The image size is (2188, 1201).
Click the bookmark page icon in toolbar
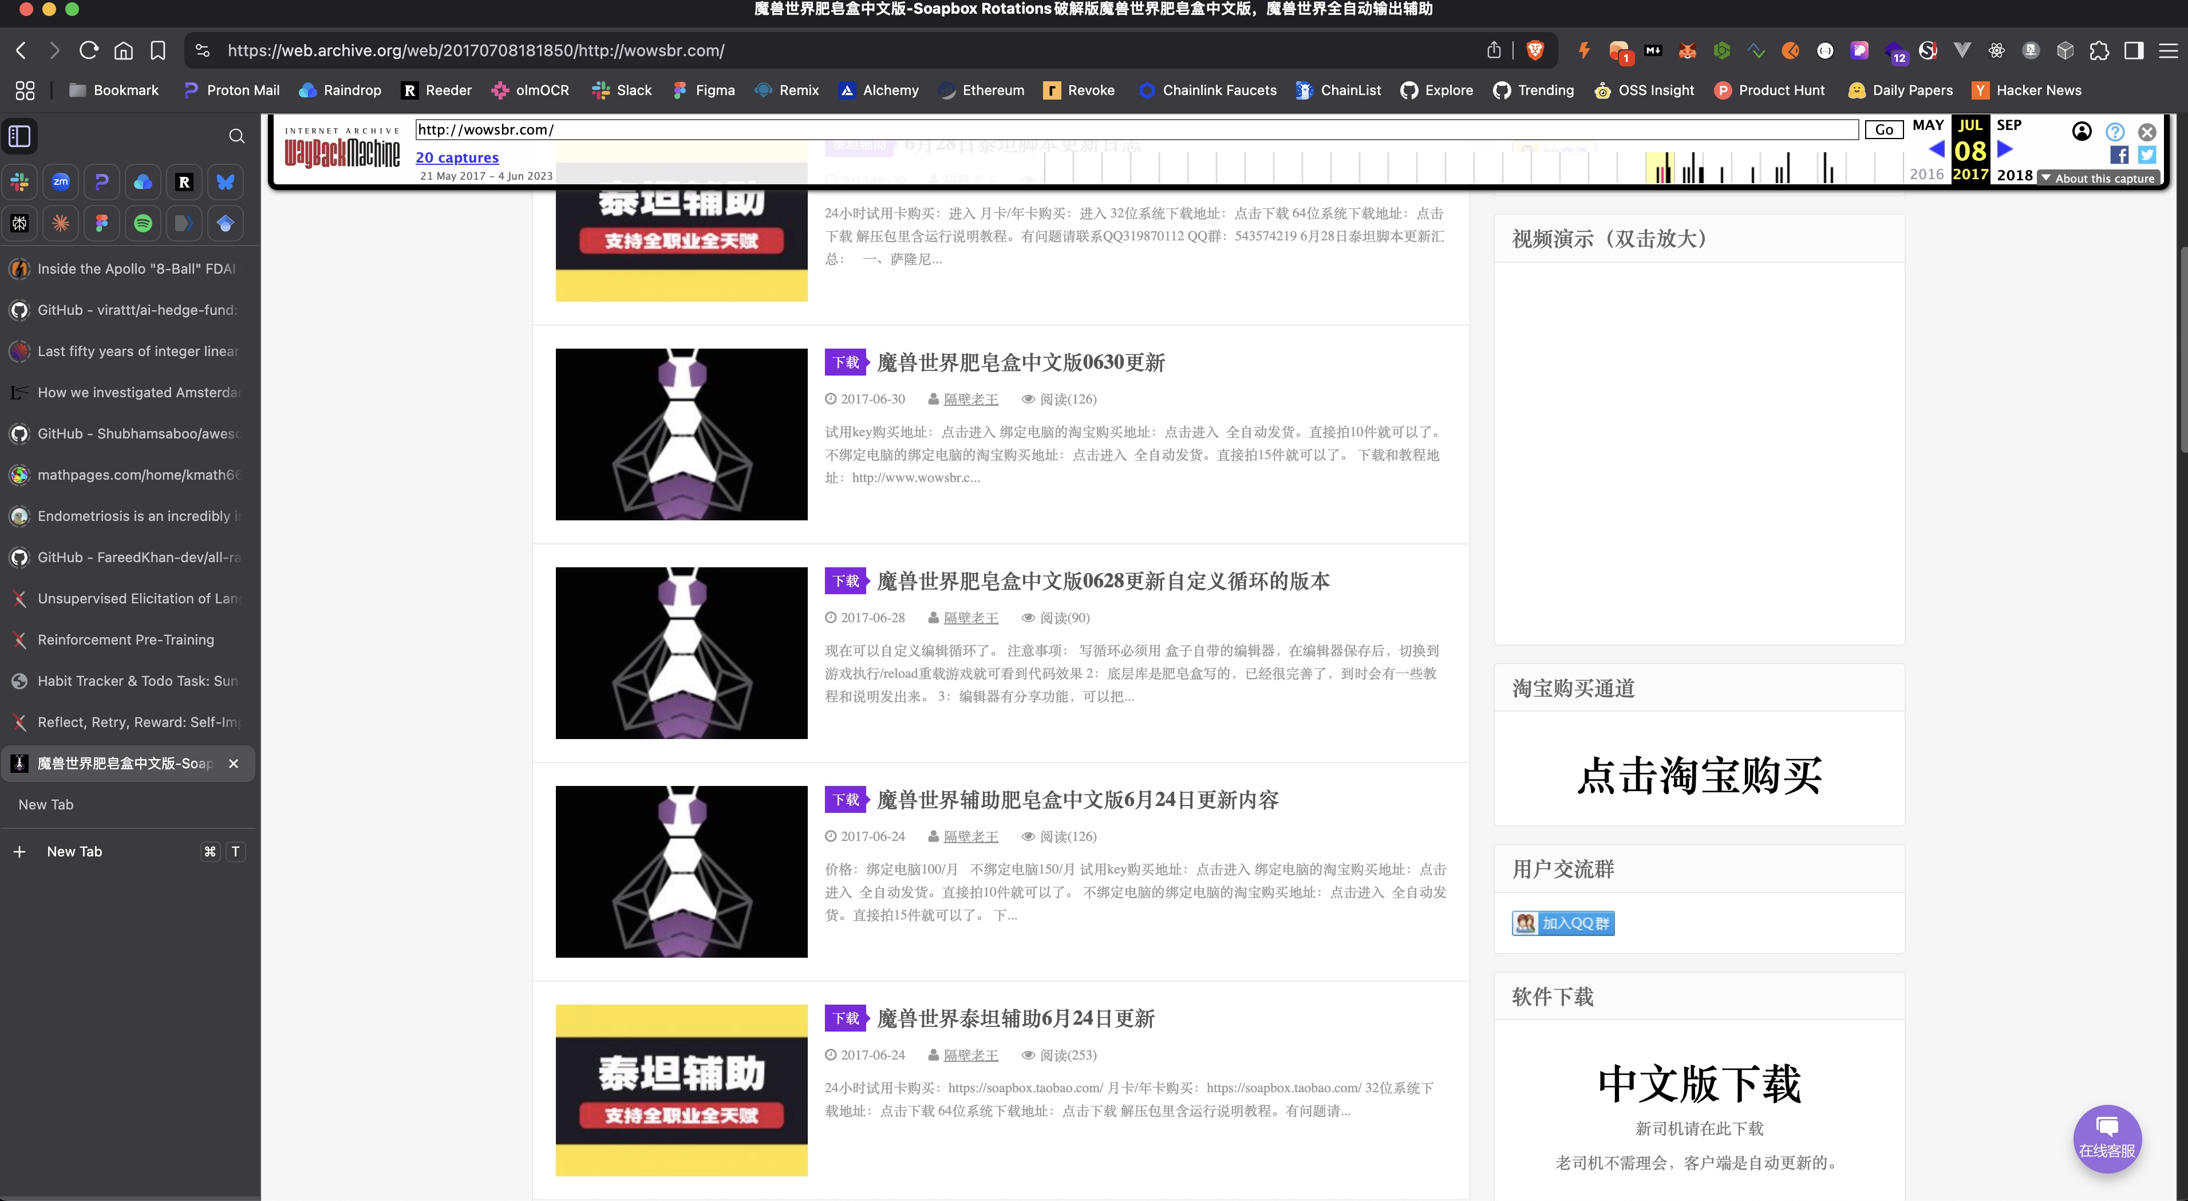pos(158,50)
